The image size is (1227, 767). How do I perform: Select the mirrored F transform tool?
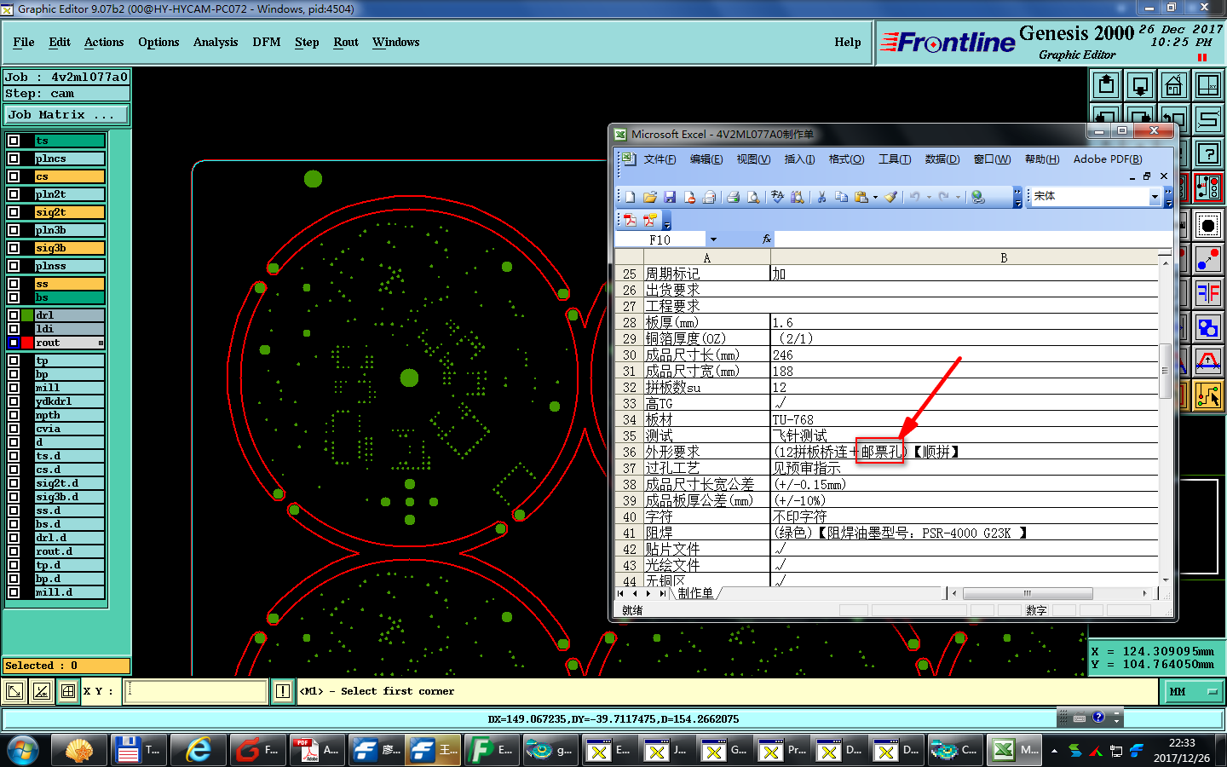coord(1208,293)
